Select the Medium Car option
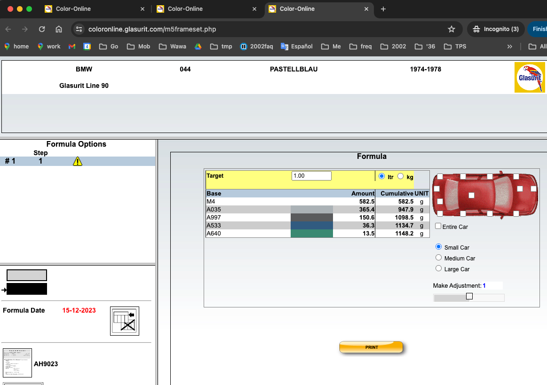This screenshot has height=385, width=547. (x=439, y=258)
